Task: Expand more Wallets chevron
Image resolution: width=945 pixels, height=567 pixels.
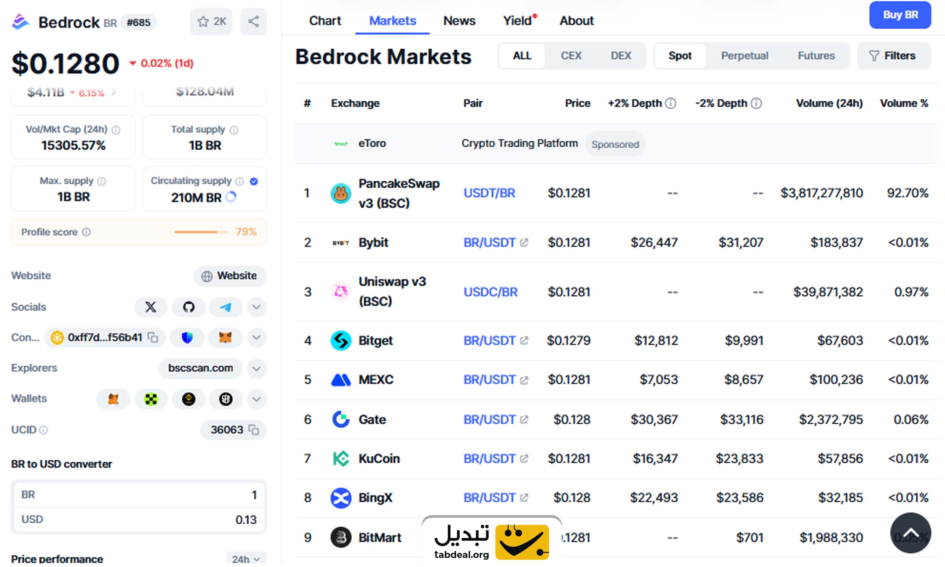Action: (x=257, y=399)
